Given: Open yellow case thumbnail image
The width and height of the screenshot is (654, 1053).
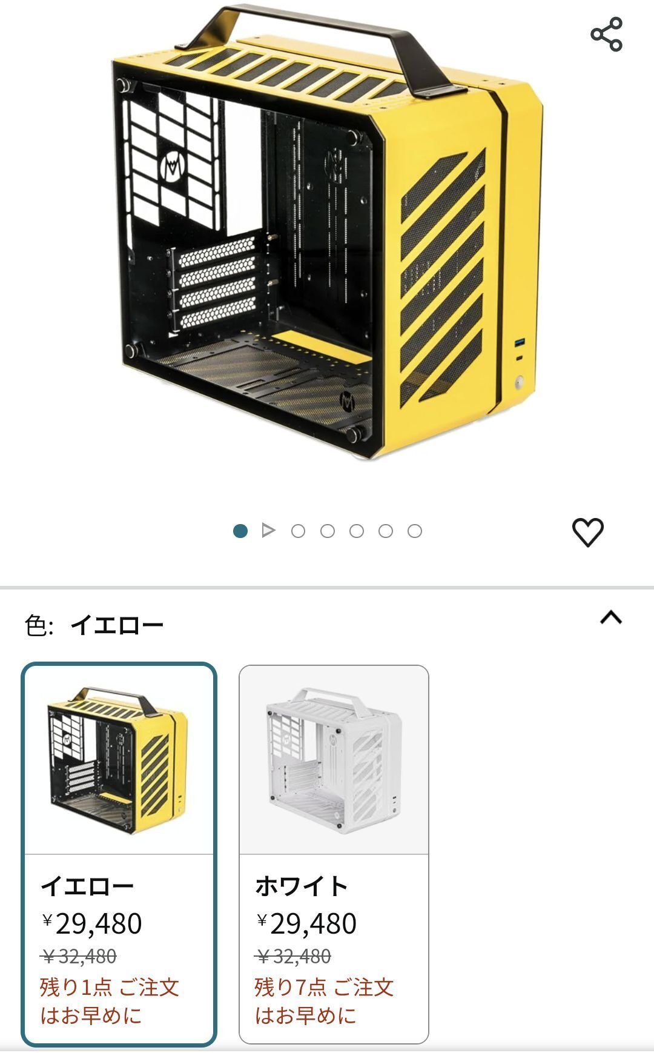Looking at the screenshot, I should click(118, 761).
